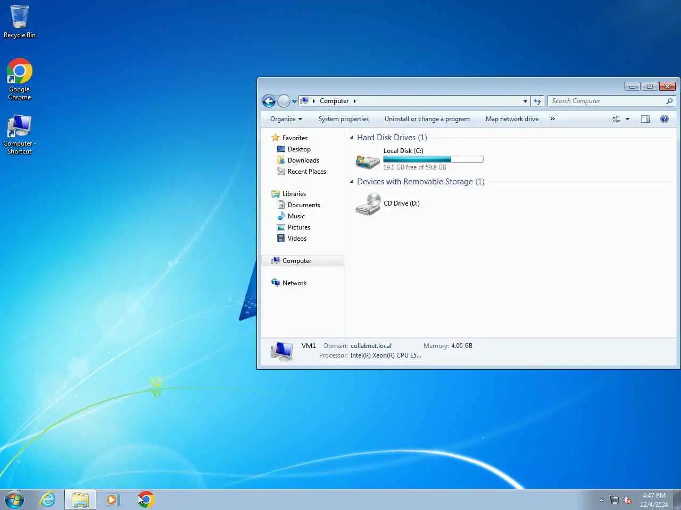Image resolution: width=681 pixels, height=510 pixels.
Task: Click System properties in toolbar
Action: click(344, 119)
